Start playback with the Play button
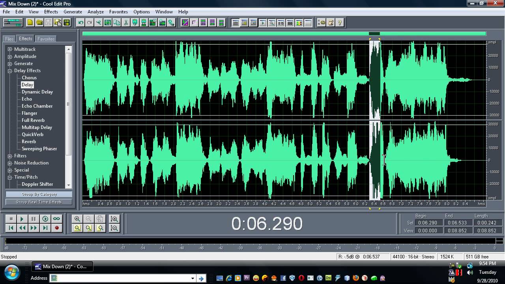 click(22, 219)
